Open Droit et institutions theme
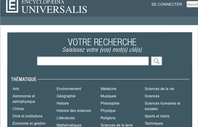 (27, 116)
